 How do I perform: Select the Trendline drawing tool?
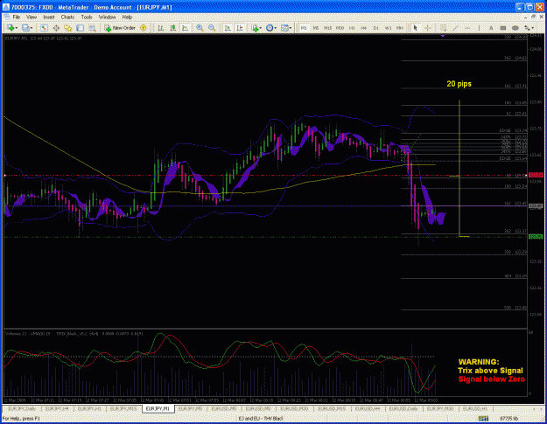(x=455, y=28)
